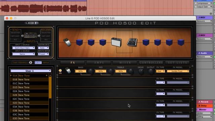Select the 4 Audio track in DAW
Viewport: 215px width, 121px height.
coord(204,53)
